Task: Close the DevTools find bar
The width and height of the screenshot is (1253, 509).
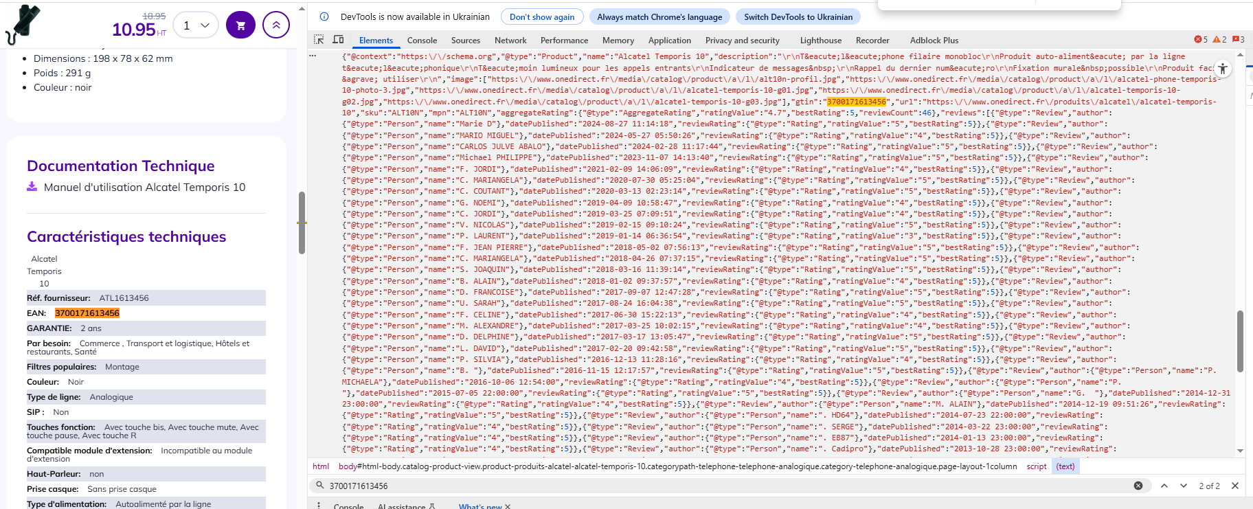Action: [1235, 486]
